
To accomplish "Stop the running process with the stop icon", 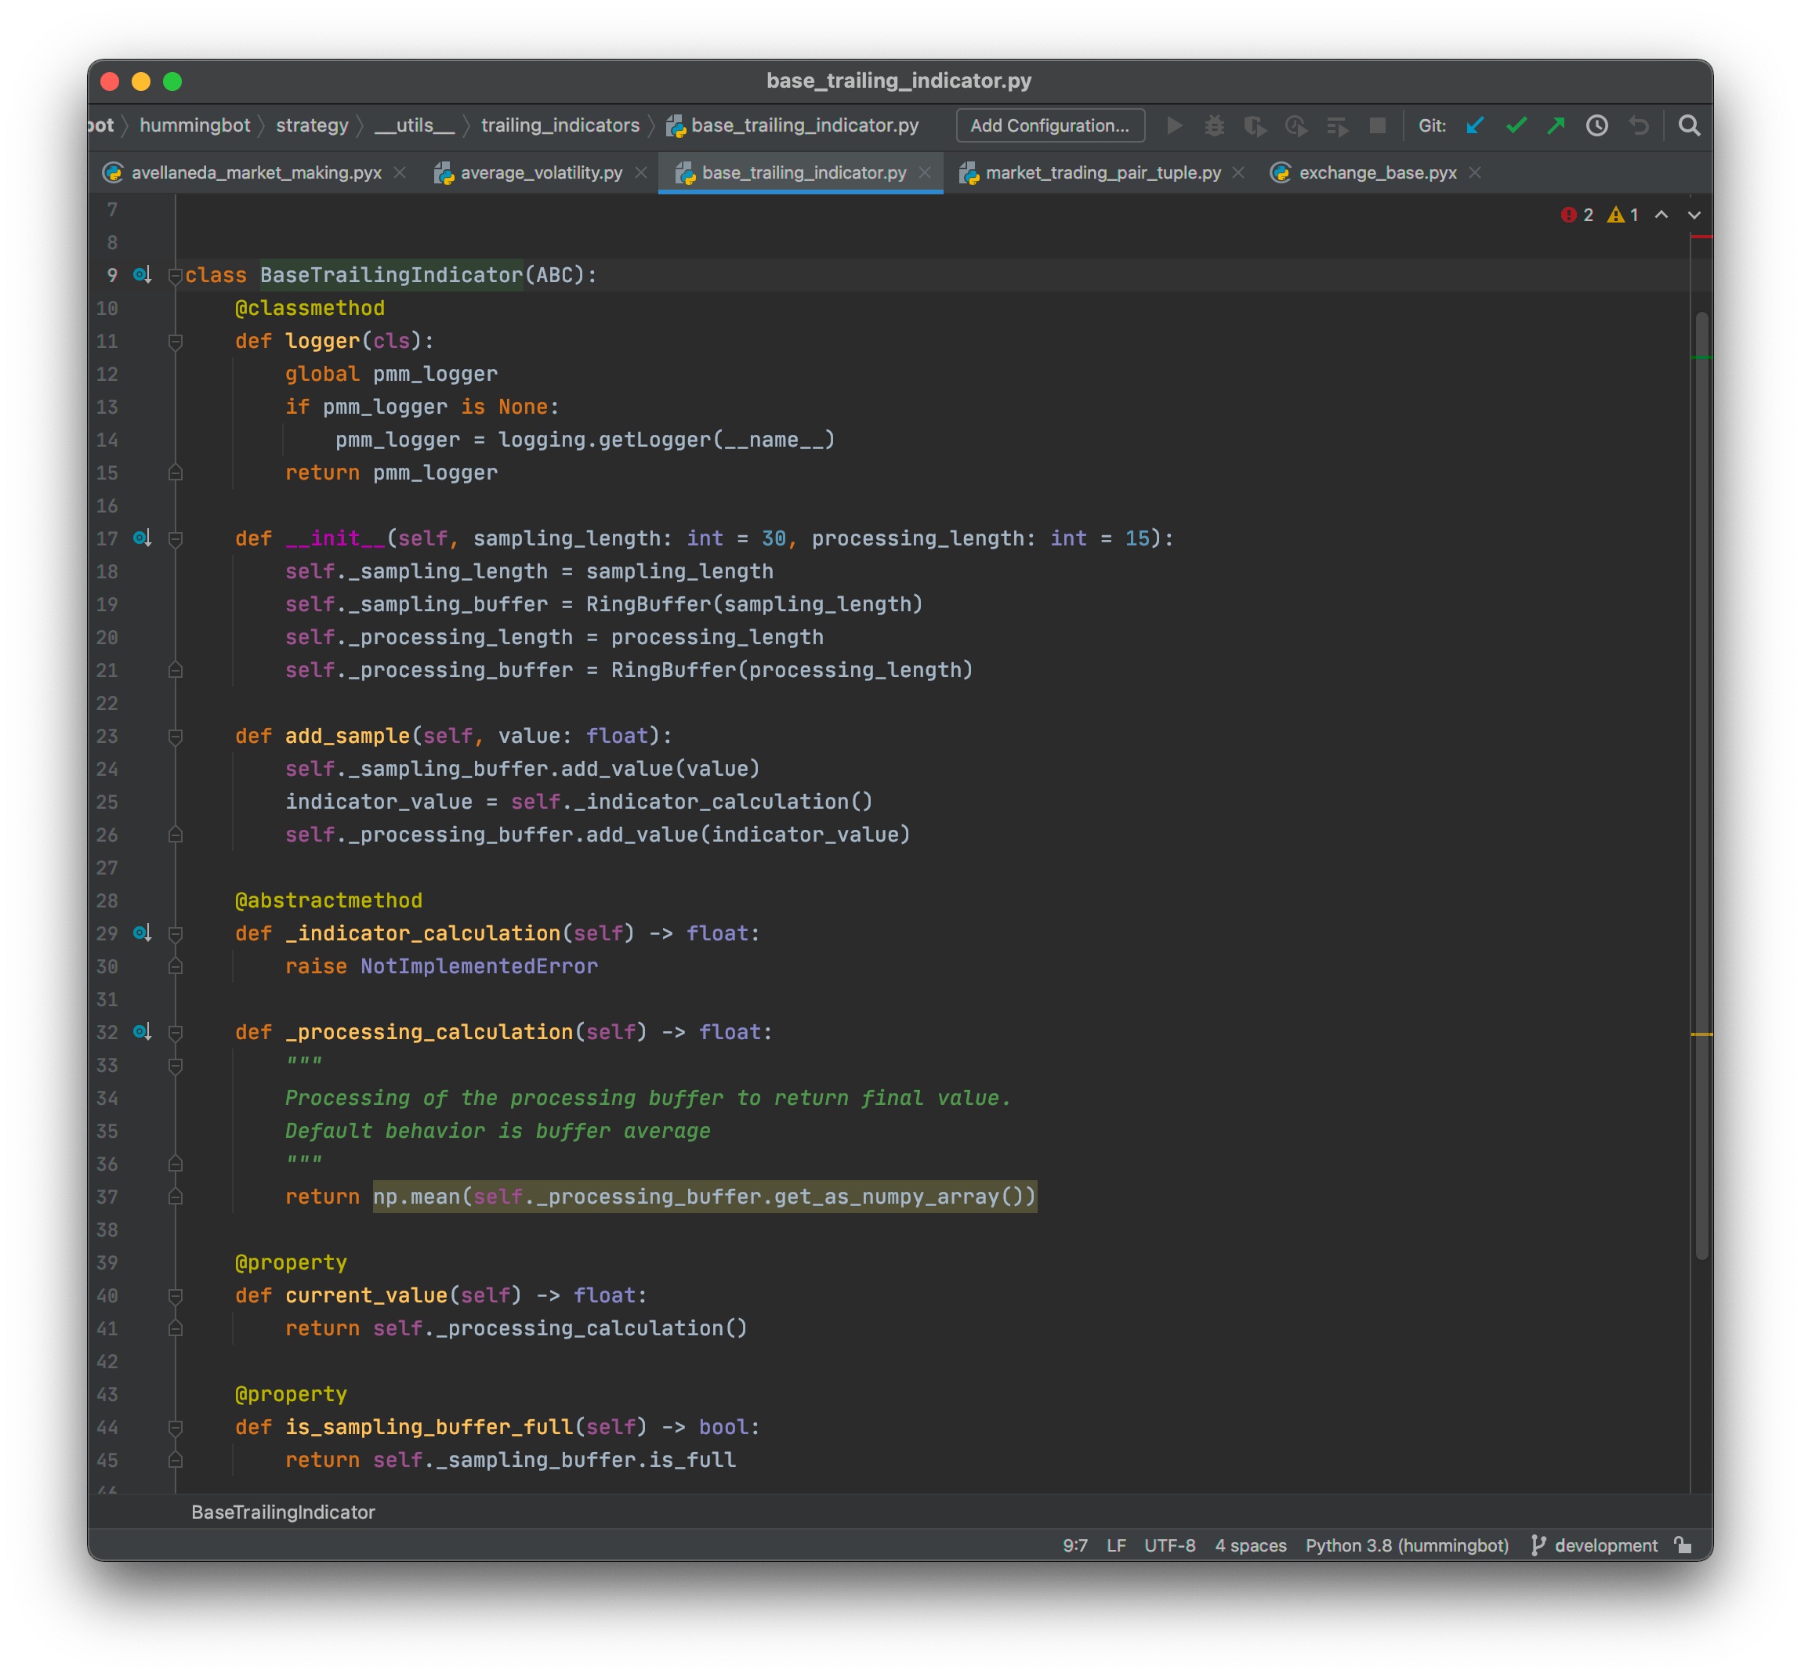I will pyautogui.click(x=1378, y=126).
